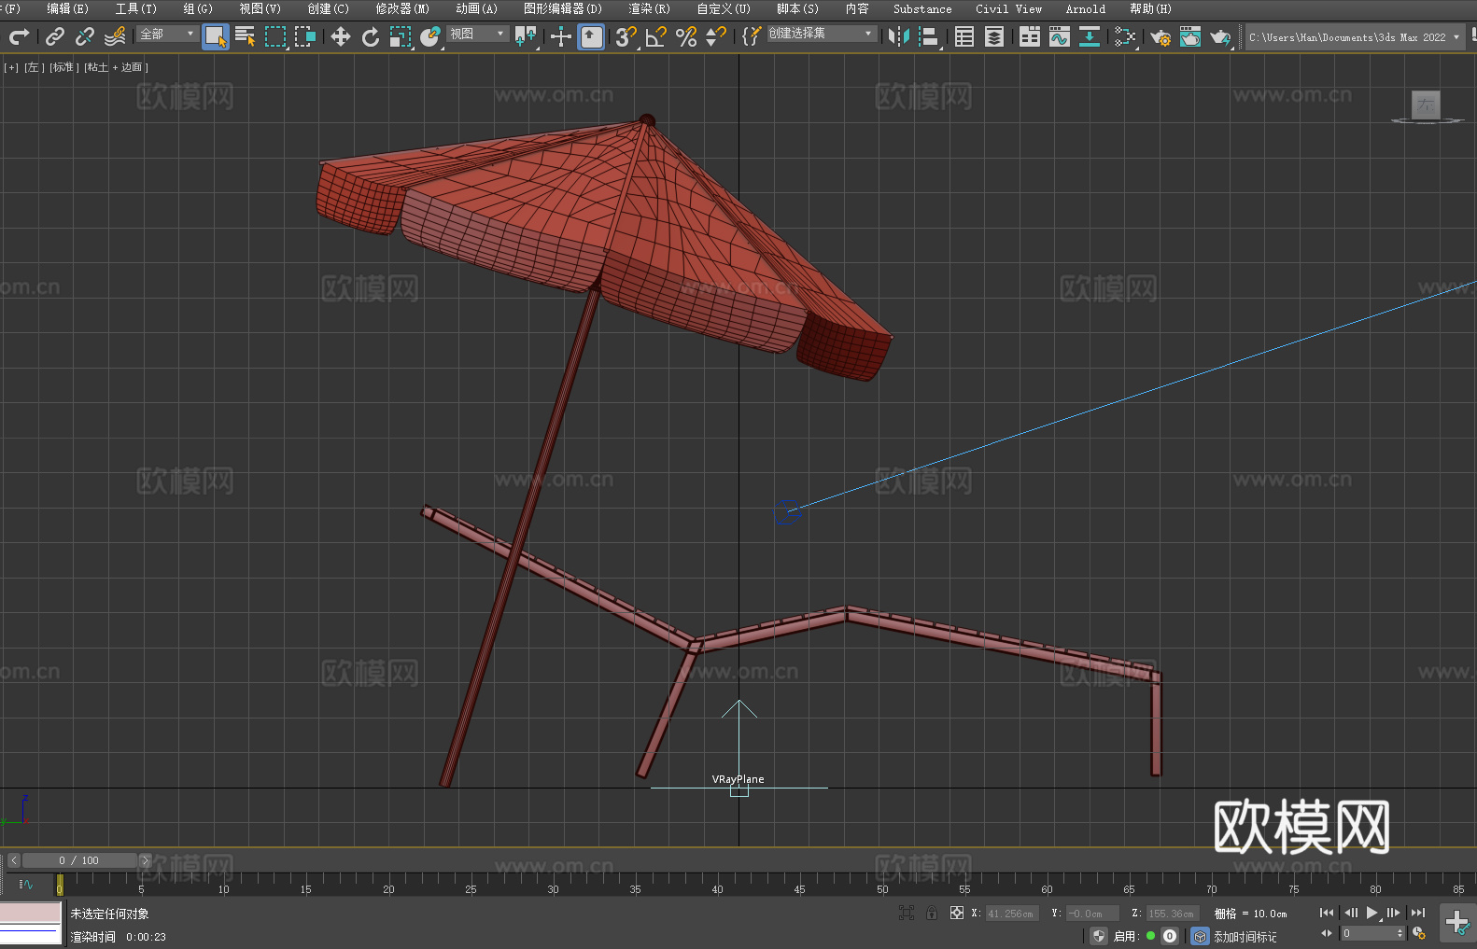The image size is (1477, 949).
Task: Click time slider left arrow
Action: pyautogui.click(x=14, y=860)
